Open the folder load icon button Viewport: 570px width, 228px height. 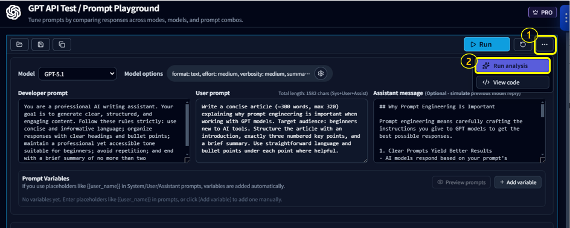(x=20, y=45)
